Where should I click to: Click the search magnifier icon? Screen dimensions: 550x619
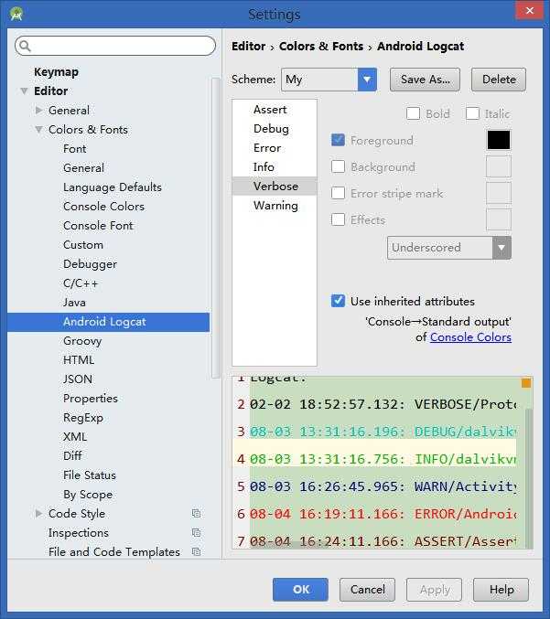[x=25, y=47]
